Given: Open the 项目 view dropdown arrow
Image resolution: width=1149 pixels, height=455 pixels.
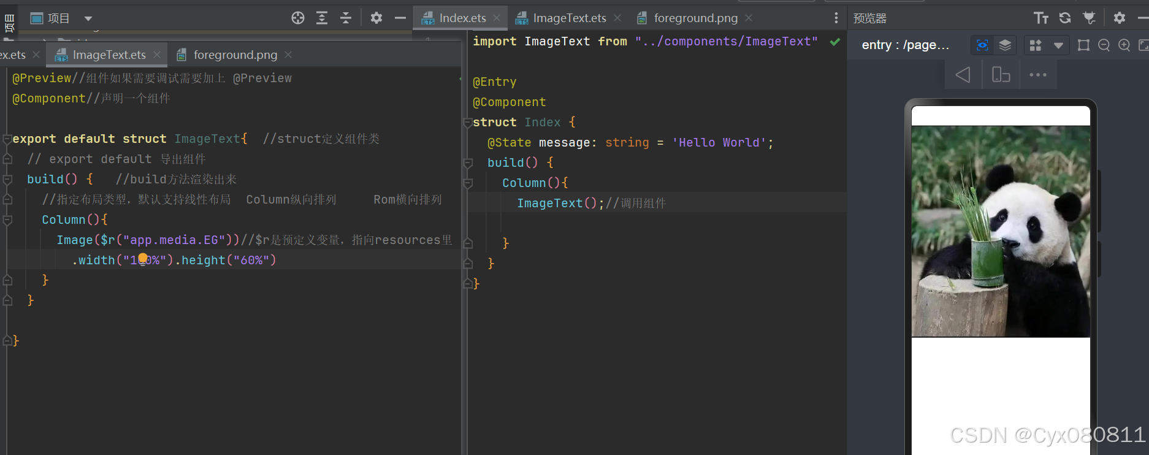Looking at the screenshot, I should (88, 19).
